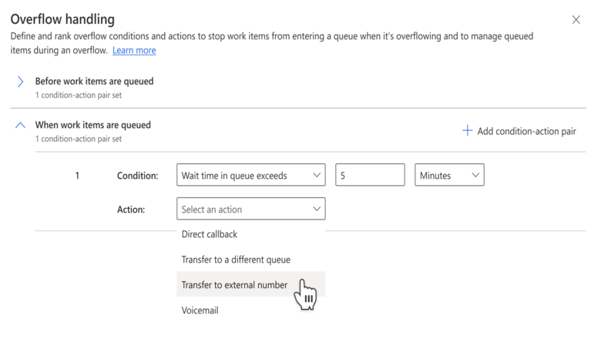Collapse the When work items are queued section
Image resolution: width=601 pixels, height=339 pixels.
pos(20,126)
